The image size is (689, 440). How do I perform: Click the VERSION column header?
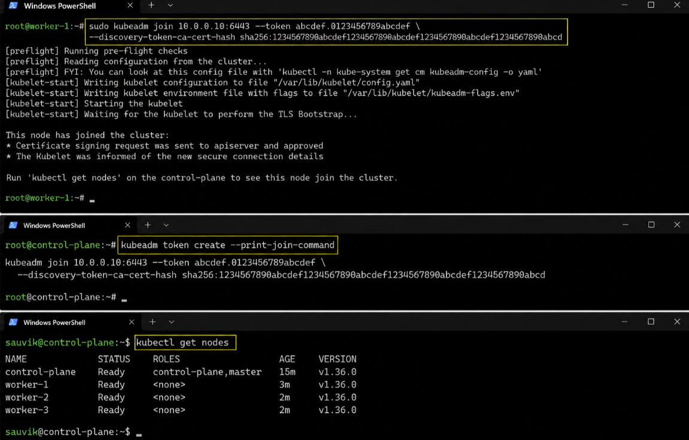pyautogui.click(x=337, y=359)
